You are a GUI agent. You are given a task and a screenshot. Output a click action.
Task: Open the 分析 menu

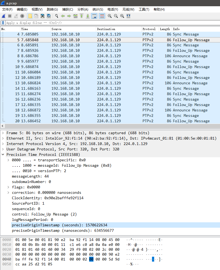[x=83, y=9]
